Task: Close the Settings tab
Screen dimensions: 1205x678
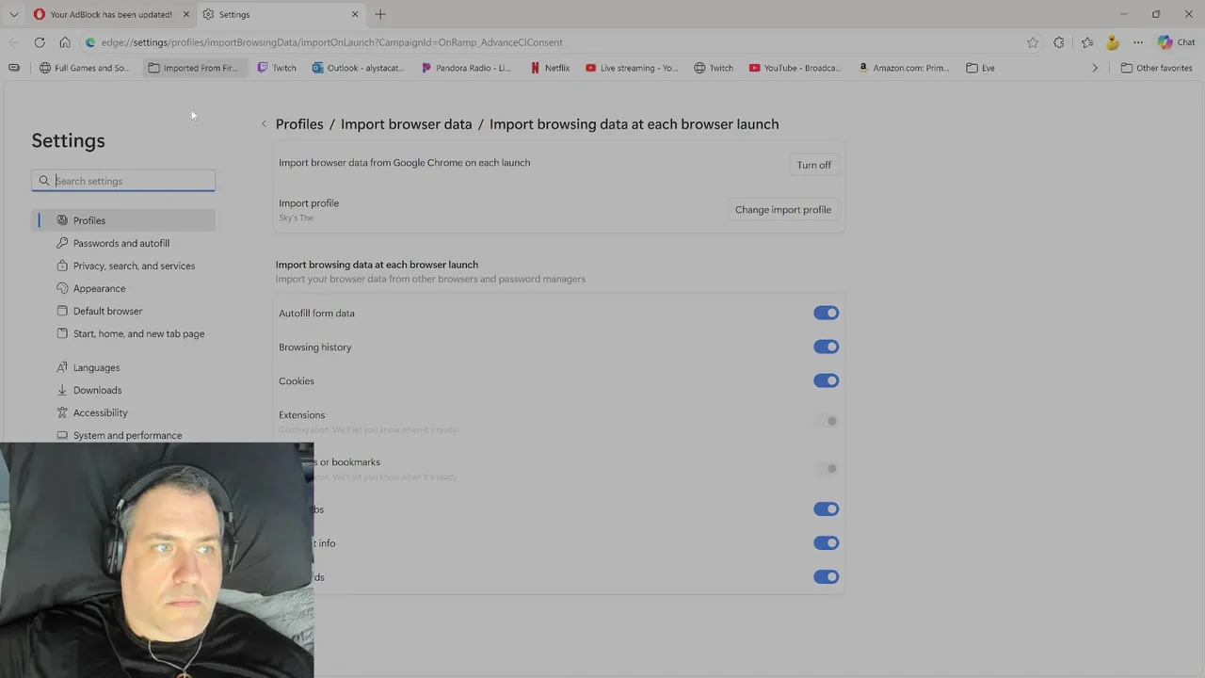Action: 355,14
